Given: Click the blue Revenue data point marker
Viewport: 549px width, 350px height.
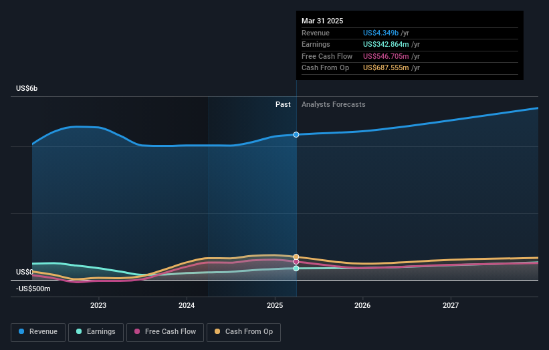Looking at the screenshot, I should pyautogui.click(x=296, y=135).
